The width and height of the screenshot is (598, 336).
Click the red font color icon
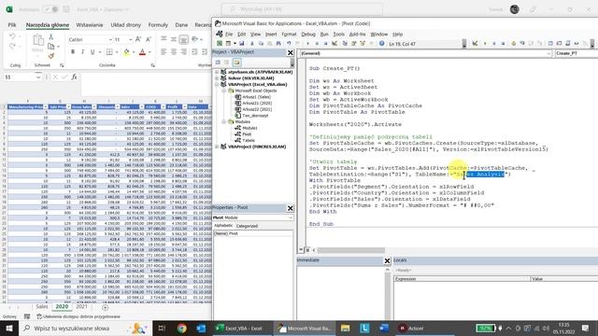pos(142,52)
